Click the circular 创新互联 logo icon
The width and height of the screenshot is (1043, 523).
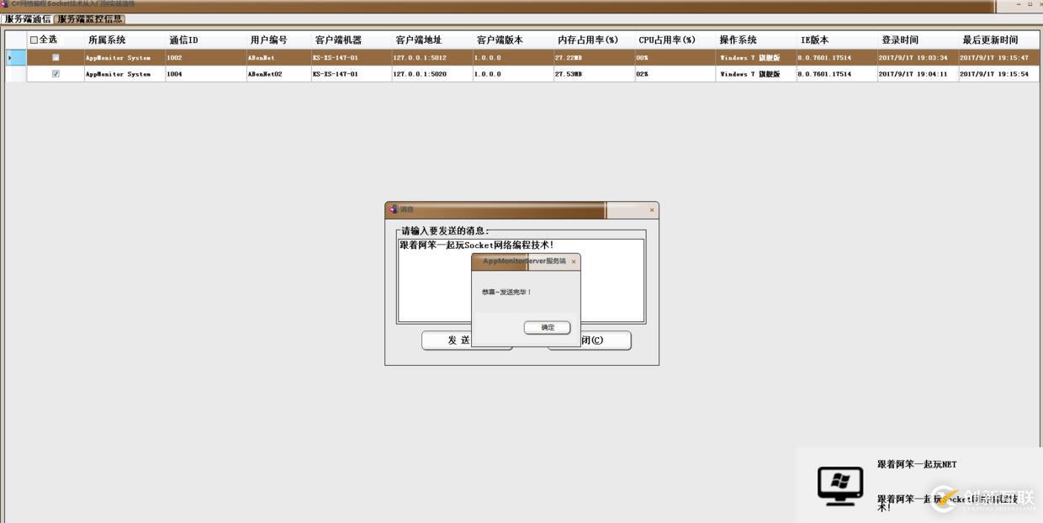coord(942,498)
